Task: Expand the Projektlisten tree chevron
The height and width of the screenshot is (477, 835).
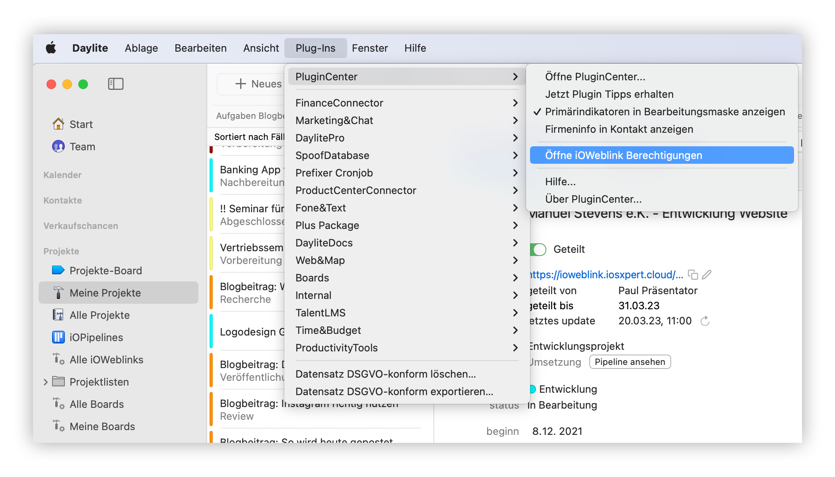Action: (45, 382)
